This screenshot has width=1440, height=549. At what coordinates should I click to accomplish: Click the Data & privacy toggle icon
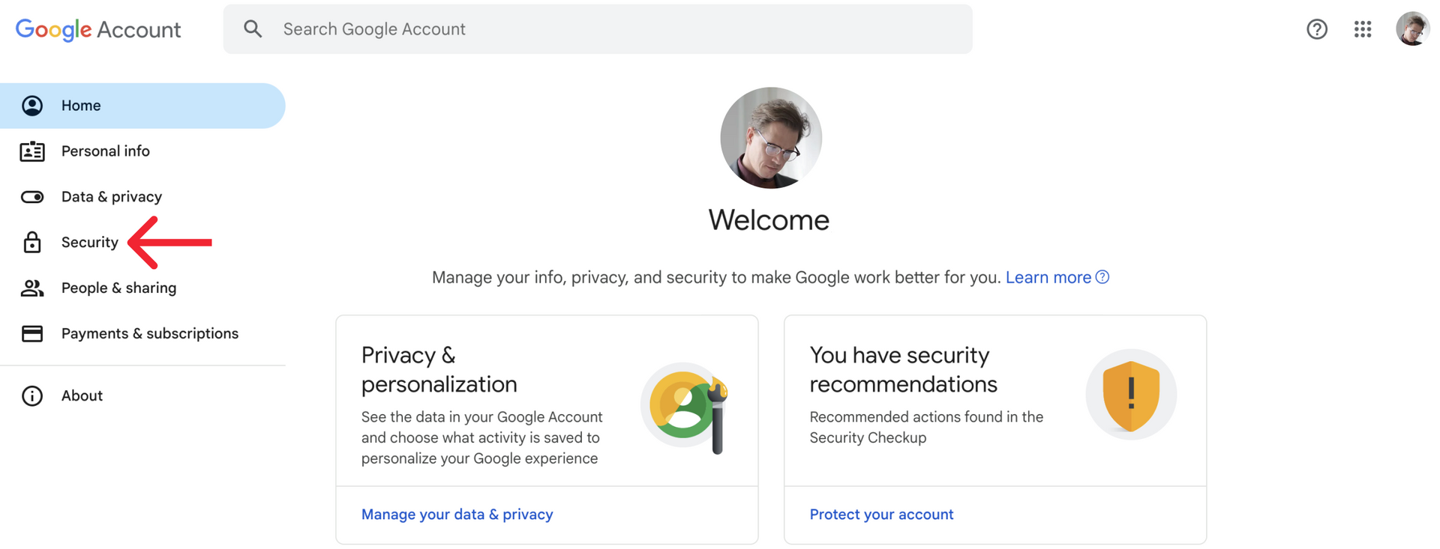pyautogui.click(x=32, y=197)
